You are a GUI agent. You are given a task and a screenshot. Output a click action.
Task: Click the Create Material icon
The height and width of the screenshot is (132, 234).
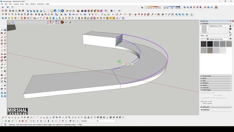(230, 29)
